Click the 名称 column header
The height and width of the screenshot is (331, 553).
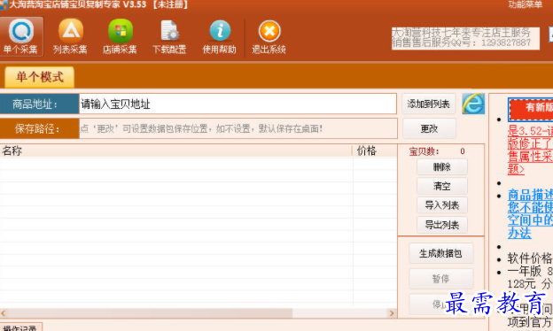[175, 150]
